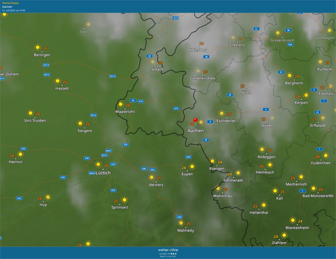Click the Kall city label
The width and height of the screenshot is (336, 259).
click(x=280, y=199)
